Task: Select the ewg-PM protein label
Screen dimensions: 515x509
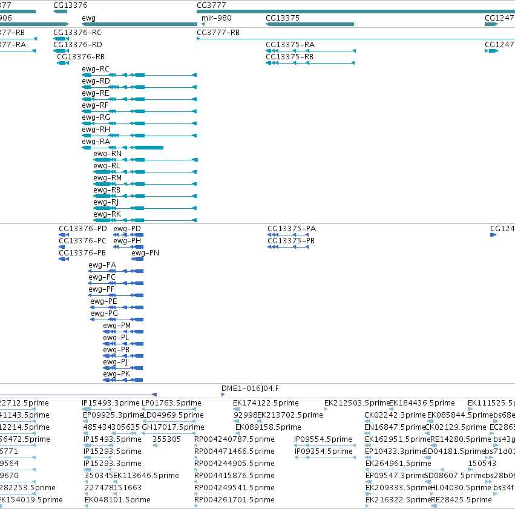Action: [x=117, y=326]
